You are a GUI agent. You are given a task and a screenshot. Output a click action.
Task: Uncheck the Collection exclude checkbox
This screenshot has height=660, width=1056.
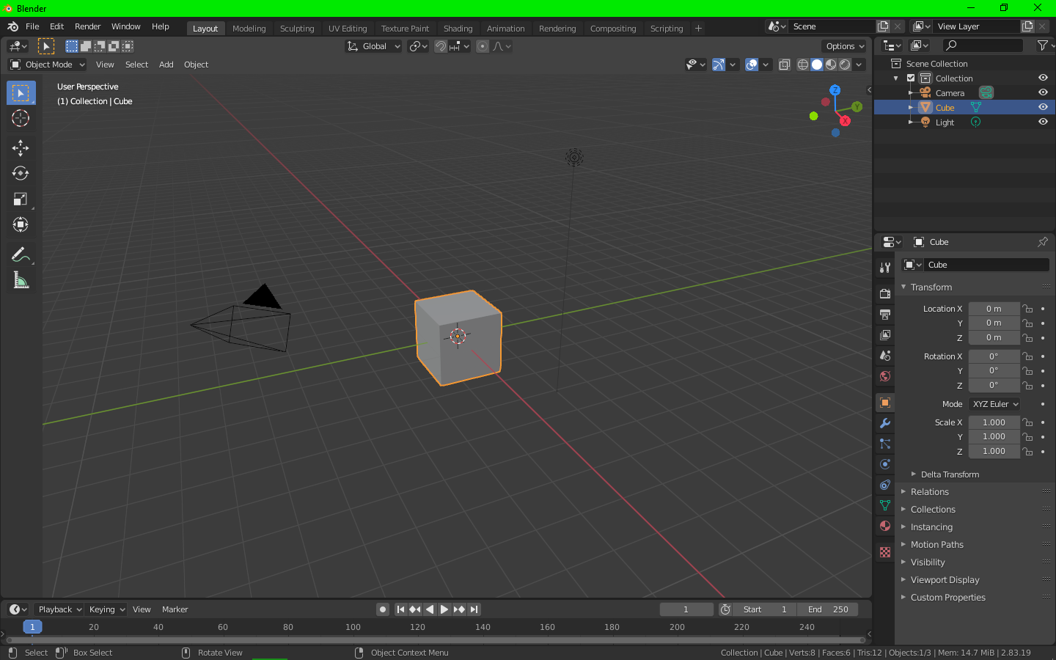click(911, 78)
